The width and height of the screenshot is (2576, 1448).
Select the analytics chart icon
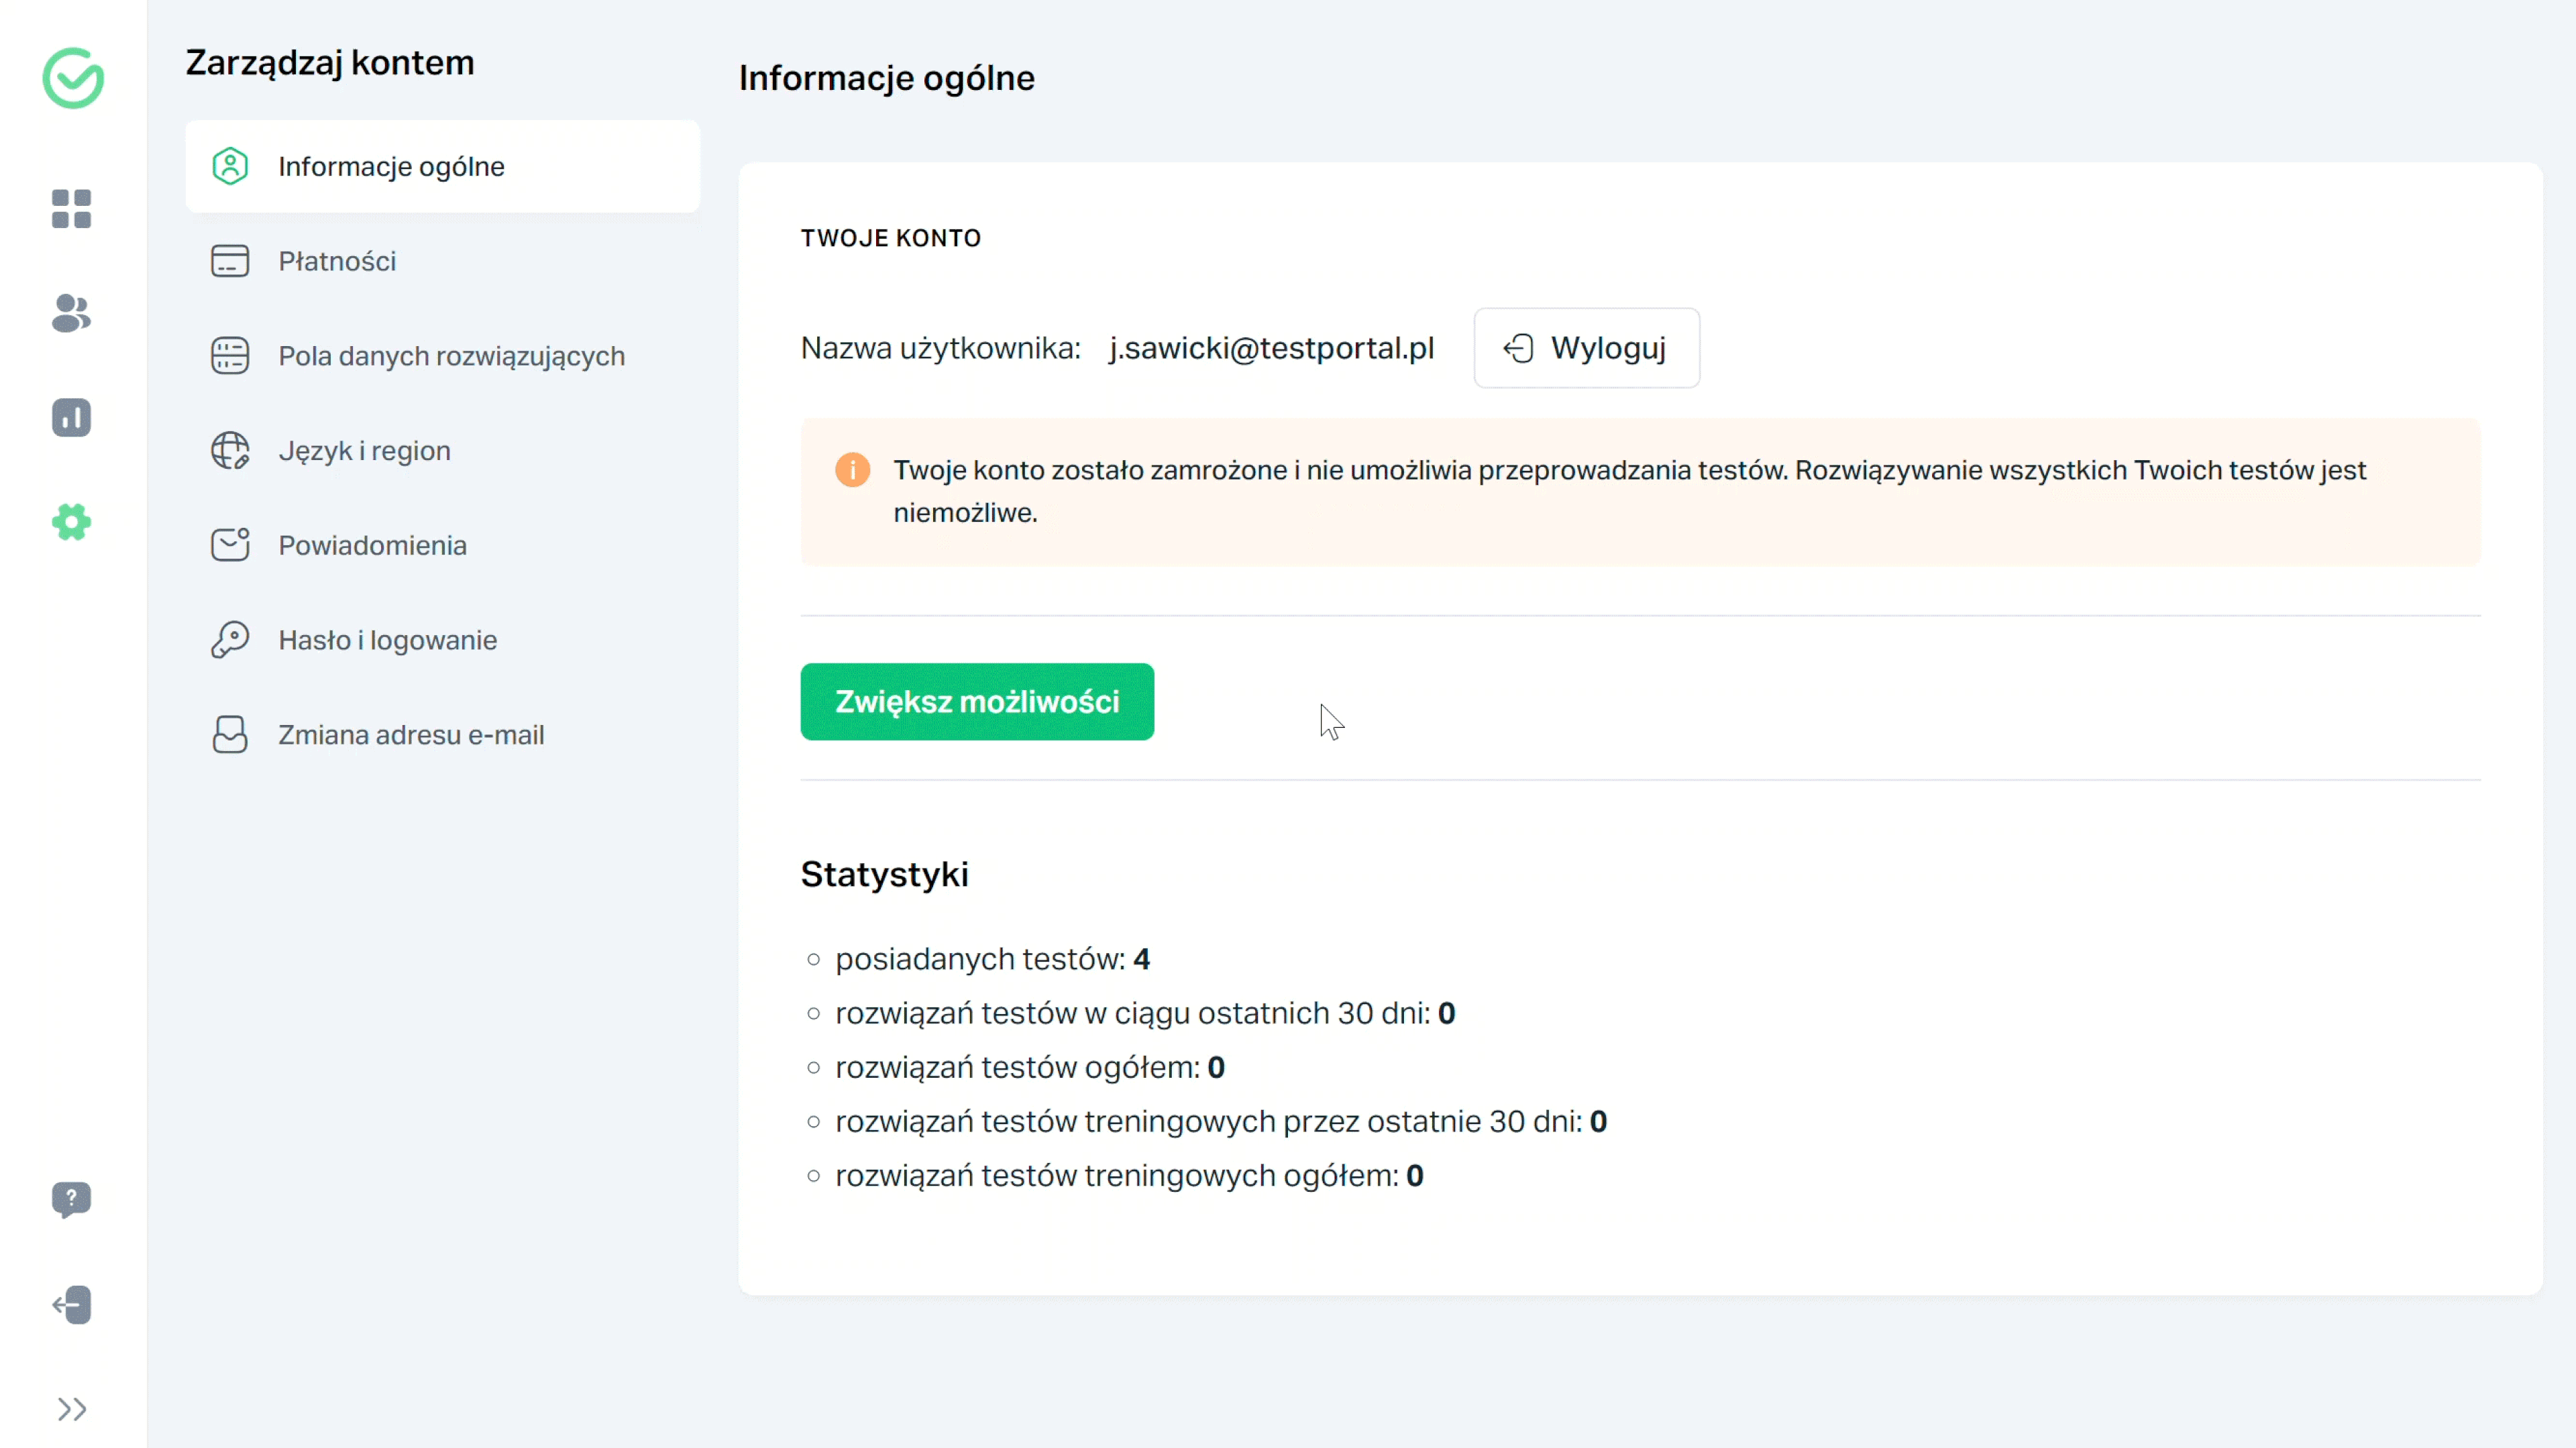pyautogui.click(x=70, y=417)
